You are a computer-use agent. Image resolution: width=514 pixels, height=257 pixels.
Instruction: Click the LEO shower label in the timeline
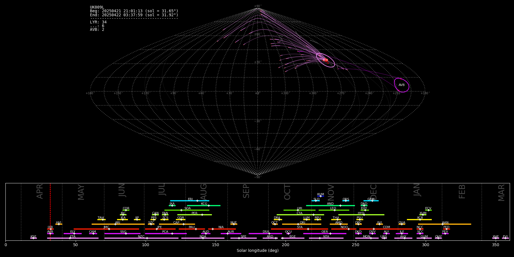click(x=333, y=208)
